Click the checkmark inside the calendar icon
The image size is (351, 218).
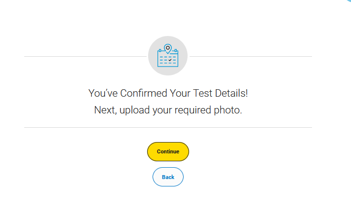coord(170,60)
